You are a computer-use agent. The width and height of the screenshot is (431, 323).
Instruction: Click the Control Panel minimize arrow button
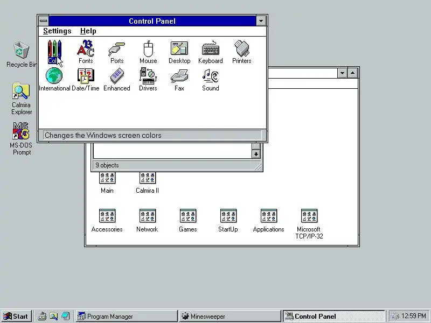[261, 21]
